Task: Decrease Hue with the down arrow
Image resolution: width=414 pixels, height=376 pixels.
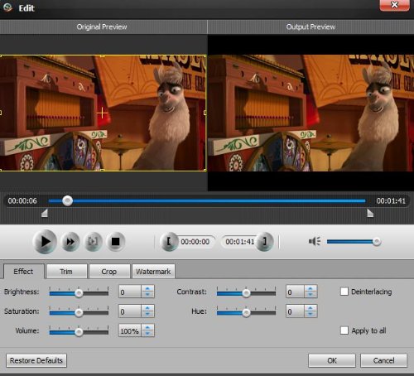Action: pyautogui.click(x=310, y=314)
